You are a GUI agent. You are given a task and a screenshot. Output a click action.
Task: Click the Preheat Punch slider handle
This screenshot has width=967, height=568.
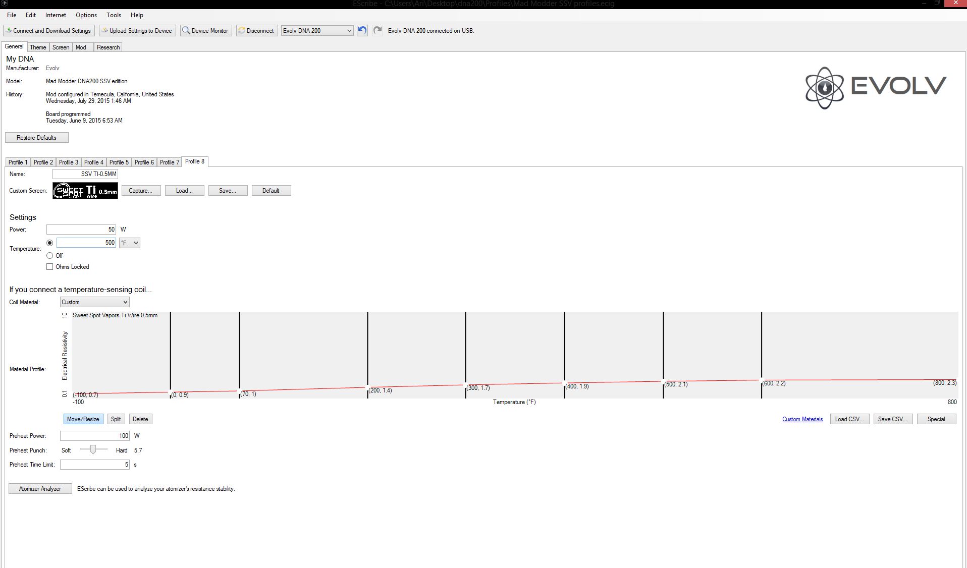pyautogui.click(x=93, y=449)
